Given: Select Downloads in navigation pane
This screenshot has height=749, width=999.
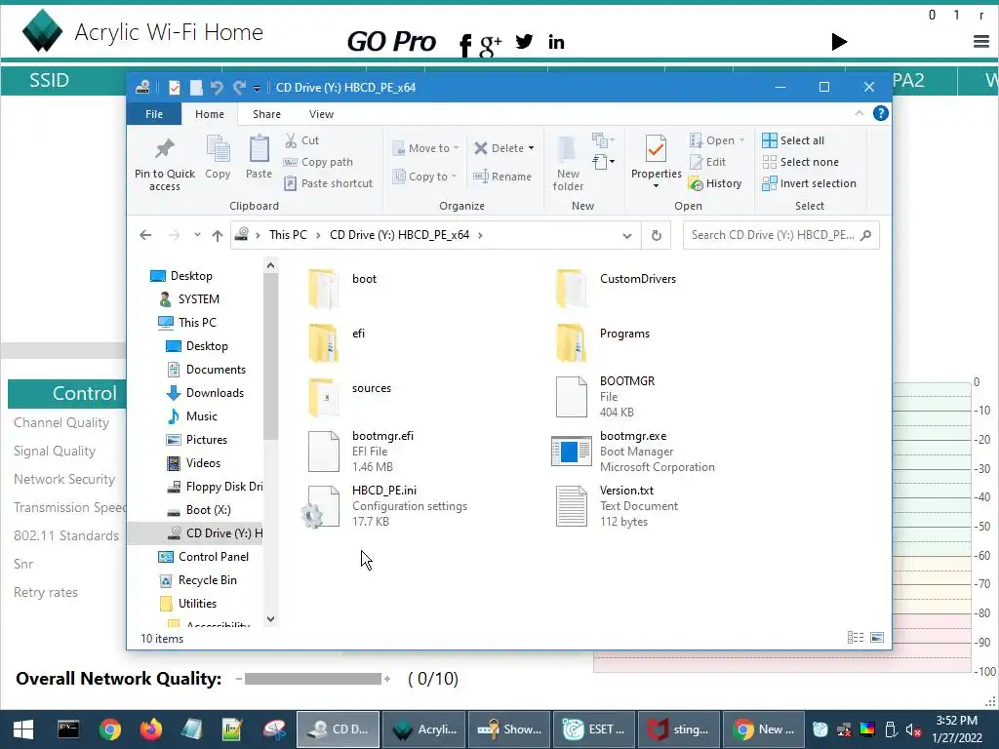Looking at the screenshot, I should [x=205, y=393].
